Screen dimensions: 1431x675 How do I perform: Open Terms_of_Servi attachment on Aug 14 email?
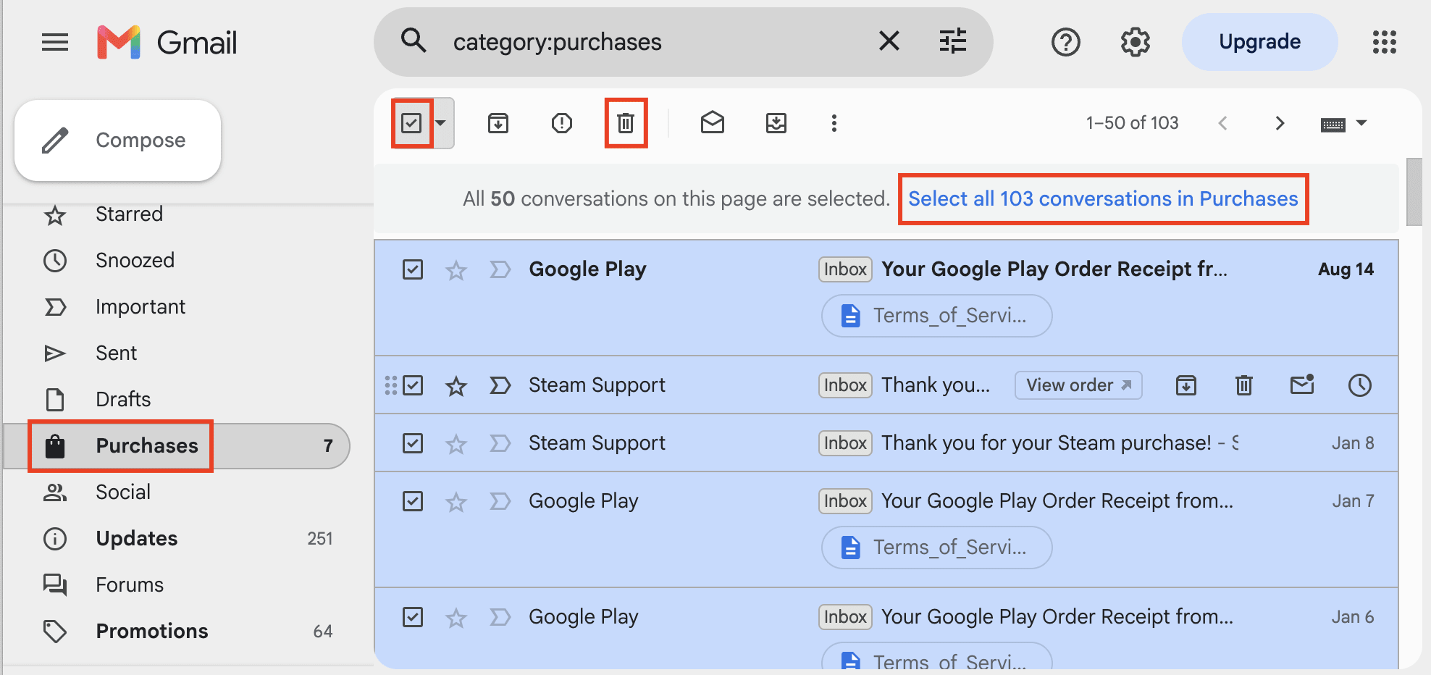[x=936, y=316]
